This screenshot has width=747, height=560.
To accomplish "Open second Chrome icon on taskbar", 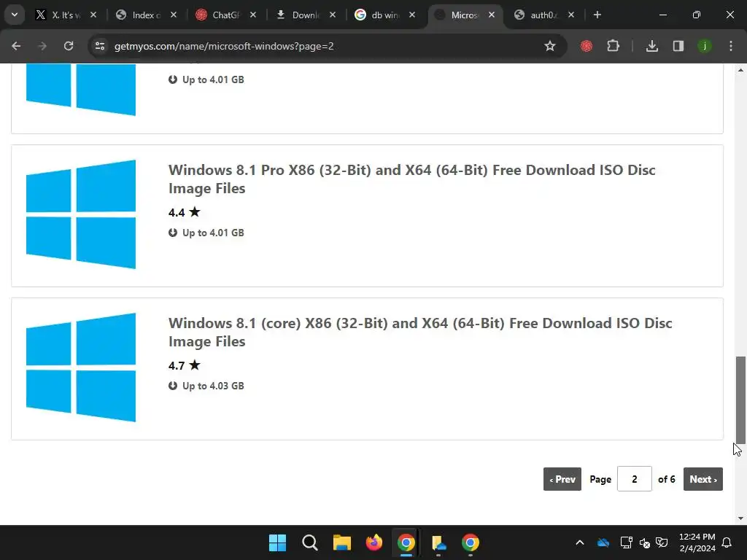I will point(471,542).
